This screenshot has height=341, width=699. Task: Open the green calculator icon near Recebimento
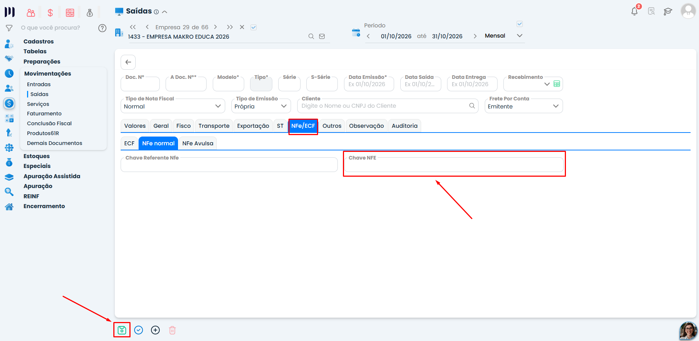pos(557,84)
